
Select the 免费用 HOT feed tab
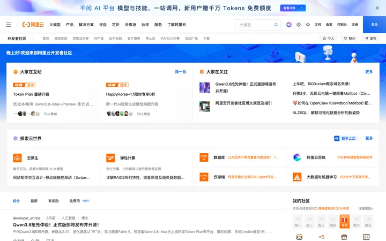coord(79,201)
